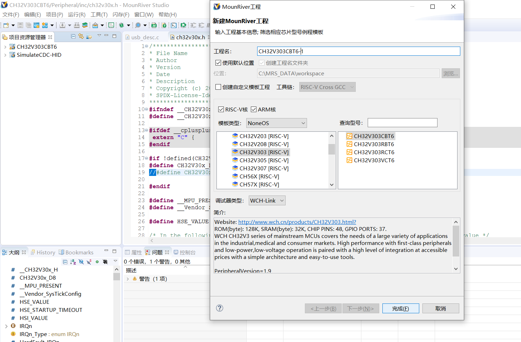Switch to usb_desc.c editor tab
Viewport: 521px width, 342px height.
point(142,37)
